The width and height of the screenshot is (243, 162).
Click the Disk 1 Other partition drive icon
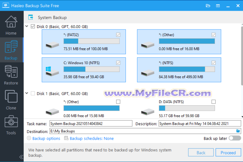[x=52, y=112]
